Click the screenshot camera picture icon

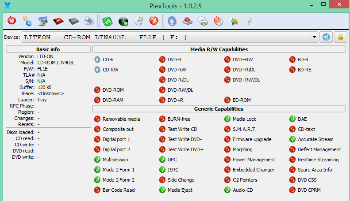pyautogui.click(x=42, y=21)
